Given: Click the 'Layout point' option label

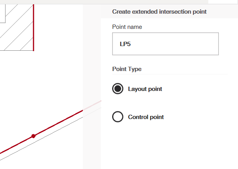Looking at the screenshot, I should click(x=145, y=89).
